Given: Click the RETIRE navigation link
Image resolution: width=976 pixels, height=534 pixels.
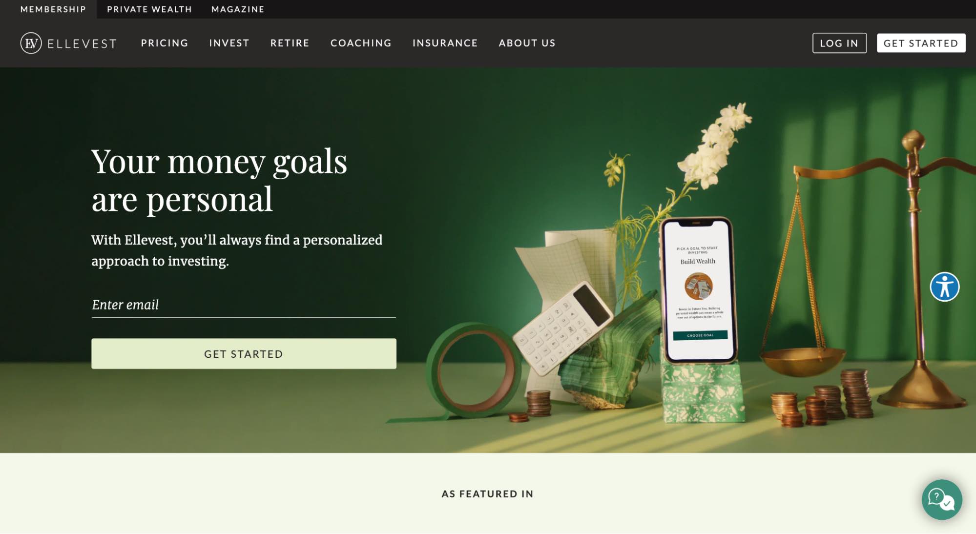Looking at the screenshot, I should point(290,43).
